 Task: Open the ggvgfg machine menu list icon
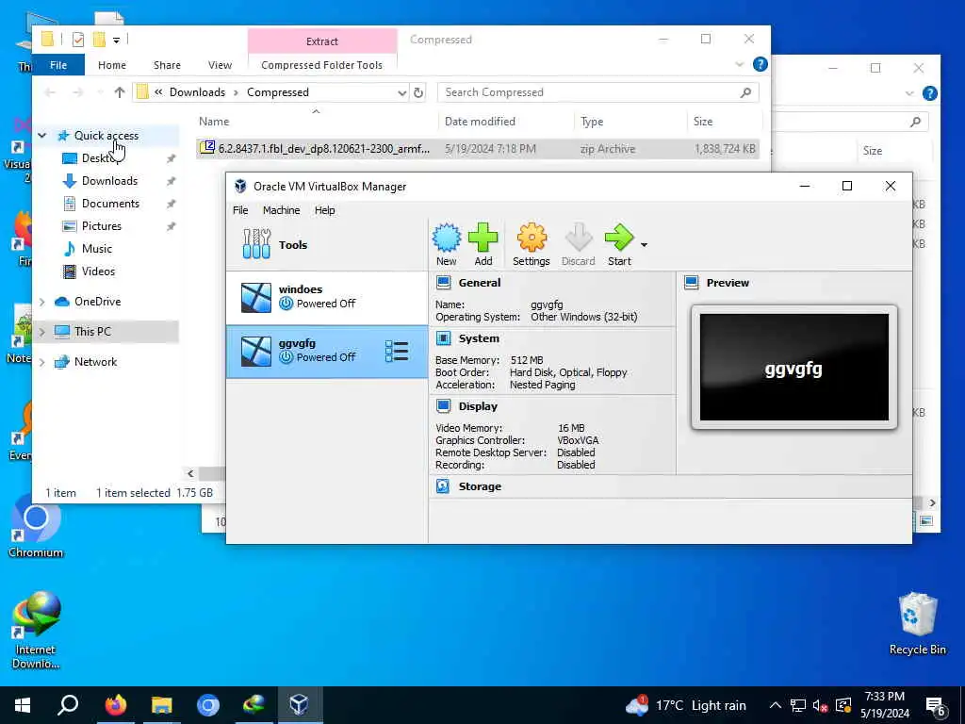pyautogui.click(x=397, y=351)
